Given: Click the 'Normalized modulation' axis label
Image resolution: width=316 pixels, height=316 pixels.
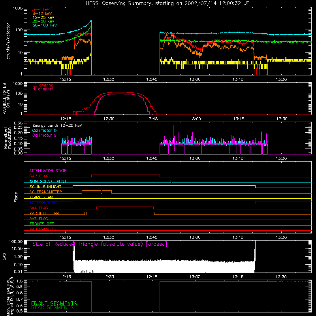Looking at the screenshot, I should 8,138.
